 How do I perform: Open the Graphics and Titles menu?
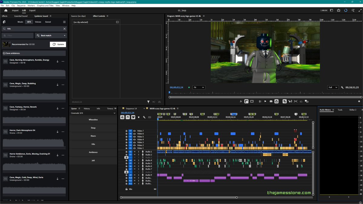(x=45, y=5)
